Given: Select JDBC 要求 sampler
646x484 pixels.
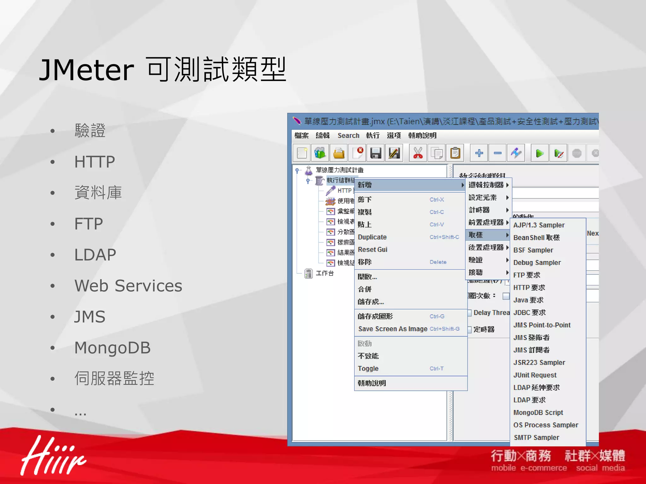Looking at the screenshot, I should (x=548, y=313).
